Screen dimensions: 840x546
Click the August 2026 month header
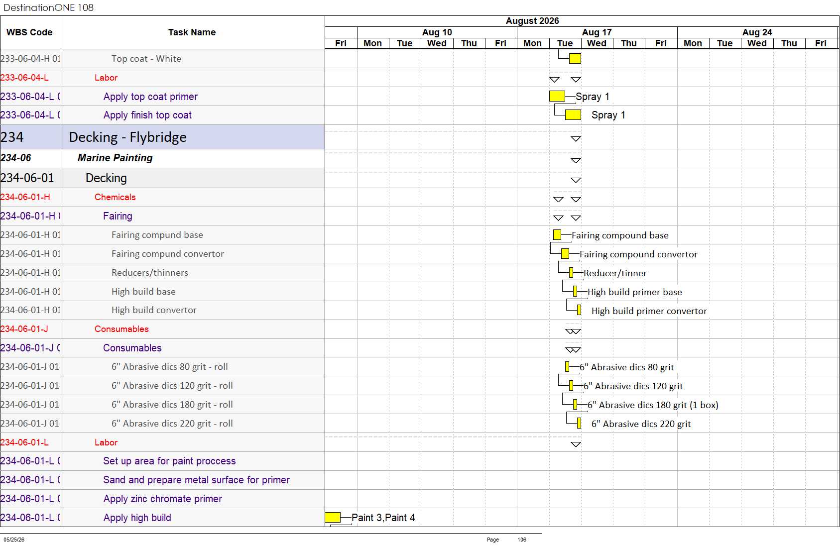(532, 21)
